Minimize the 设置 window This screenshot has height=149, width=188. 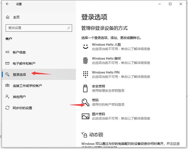pyautogui.click(x=159, y=4)
